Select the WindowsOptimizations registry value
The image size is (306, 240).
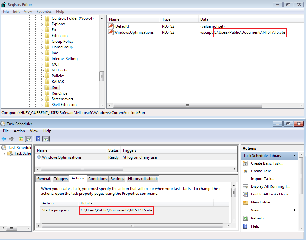(x=134, y=32)
